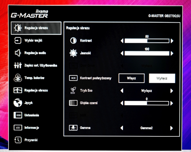
Task: Click the Głębia czerni gradient icon
Action: pyautogui.click(x=73, y=103)
